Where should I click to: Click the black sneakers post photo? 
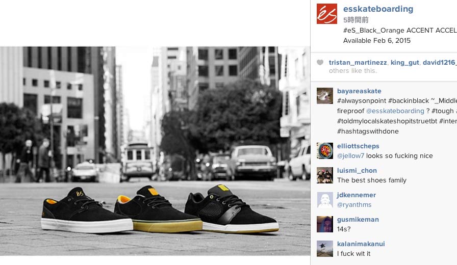point(155,151)
